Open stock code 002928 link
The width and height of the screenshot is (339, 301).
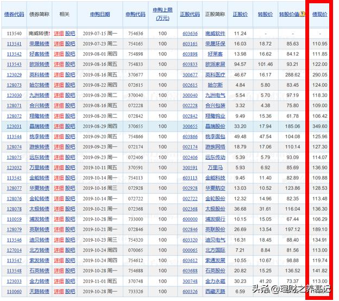(190, 188)
